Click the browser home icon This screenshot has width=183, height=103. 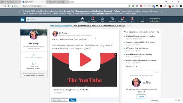pos(9,6)
